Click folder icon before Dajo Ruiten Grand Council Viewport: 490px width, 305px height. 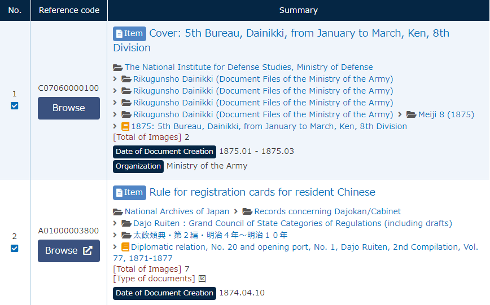coord(126,223)
